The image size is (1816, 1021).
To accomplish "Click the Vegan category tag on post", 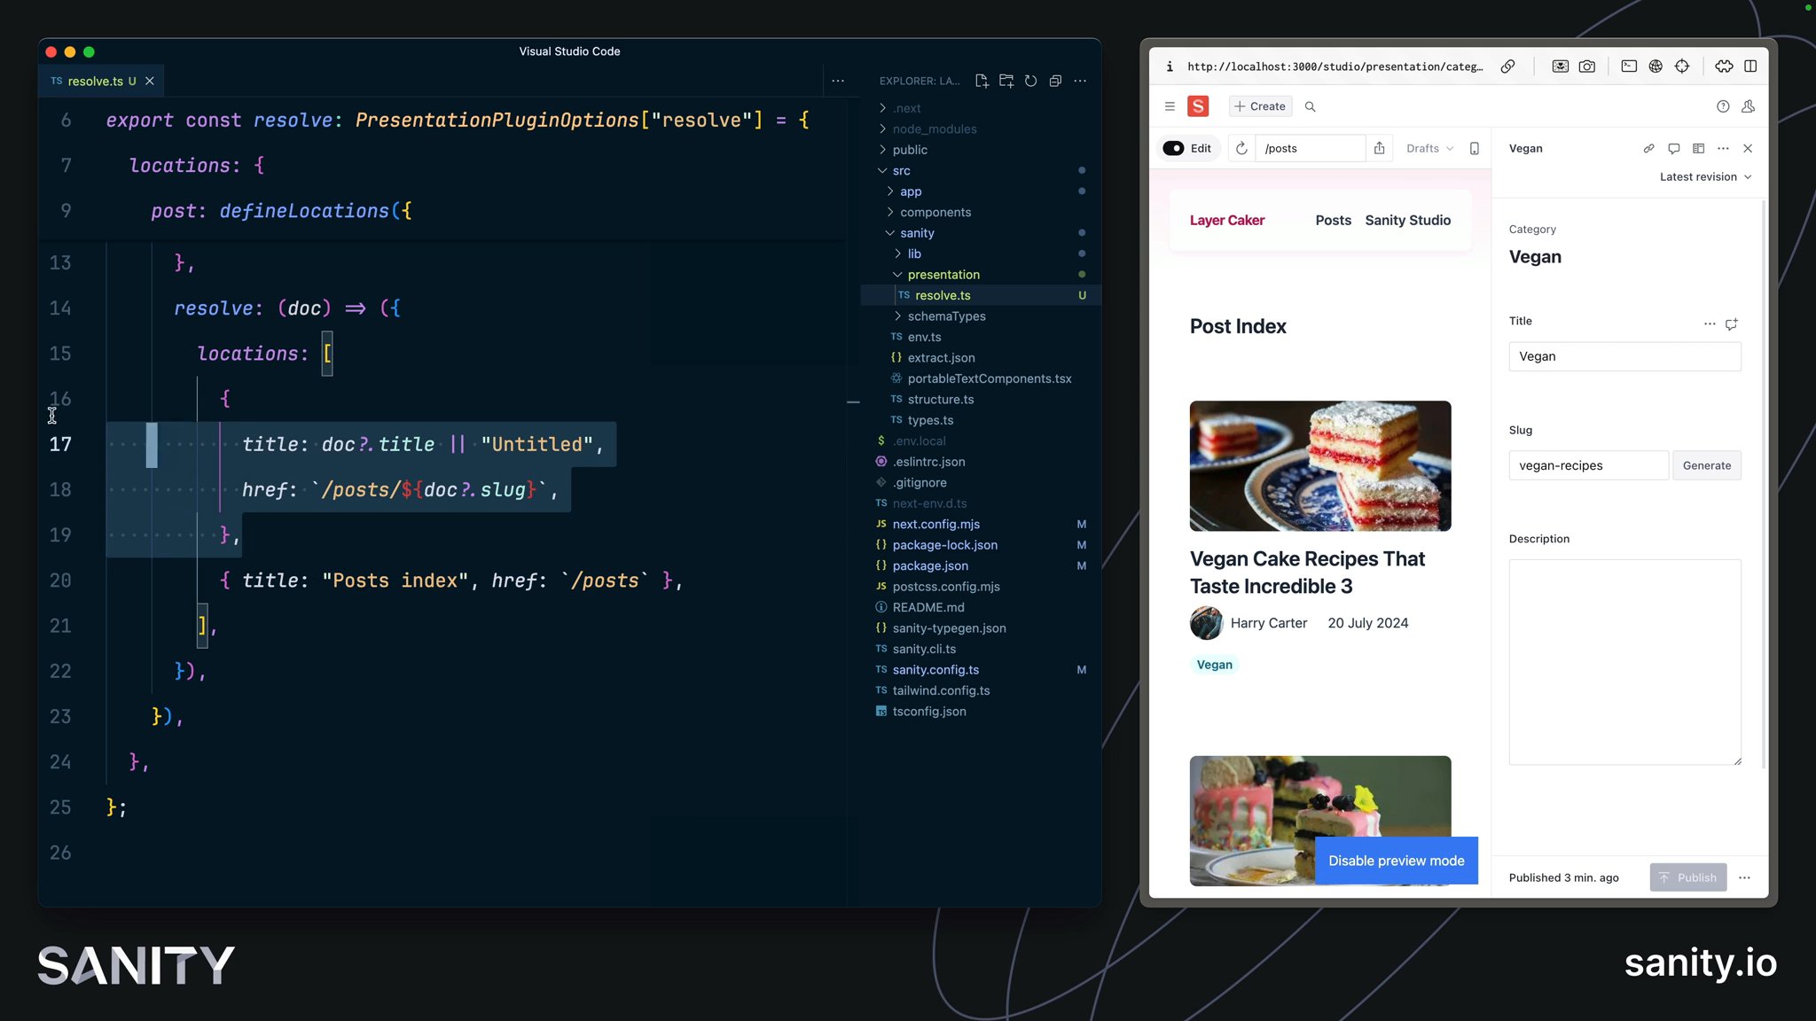I will pos(1214,665).
